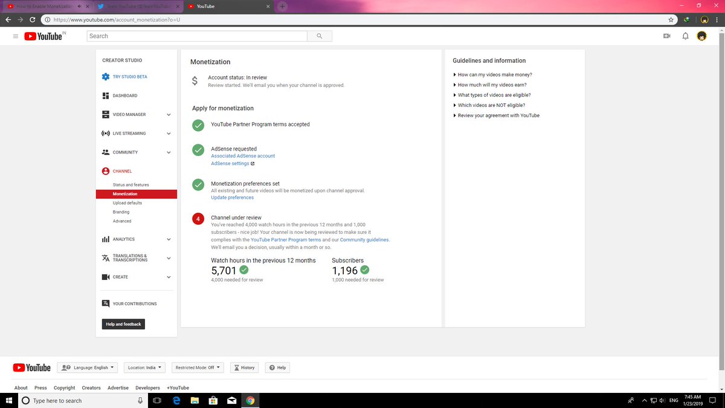Click the Creators footer link
Screen dimensions: 725x408
point(91,388)
